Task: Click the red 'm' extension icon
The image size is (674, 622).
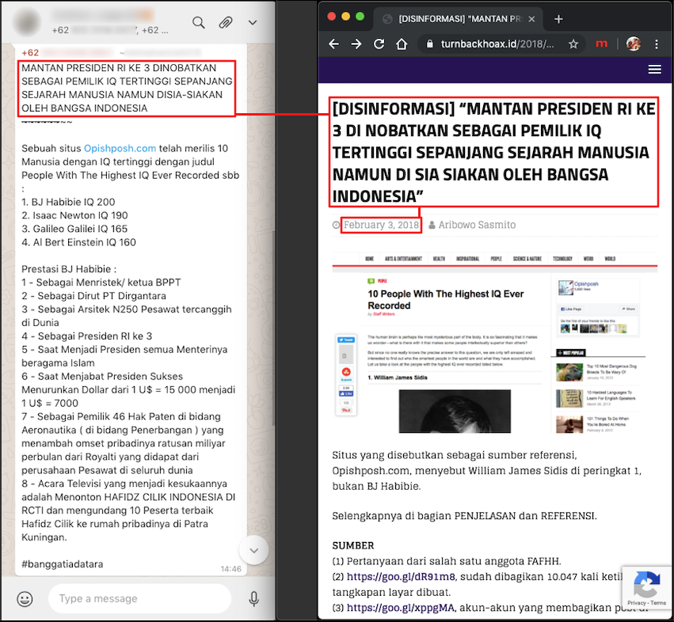Action: 602,44
